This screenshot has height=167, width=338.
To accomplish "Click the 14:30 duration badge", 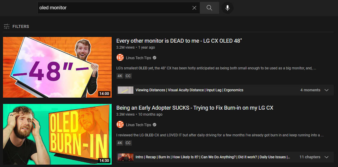I will [104, 161].
